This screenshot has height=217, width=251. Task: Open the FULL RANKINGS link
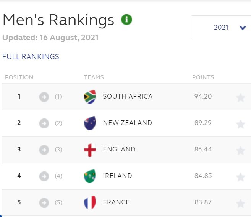pyautogui.click(x=31, y=57)
